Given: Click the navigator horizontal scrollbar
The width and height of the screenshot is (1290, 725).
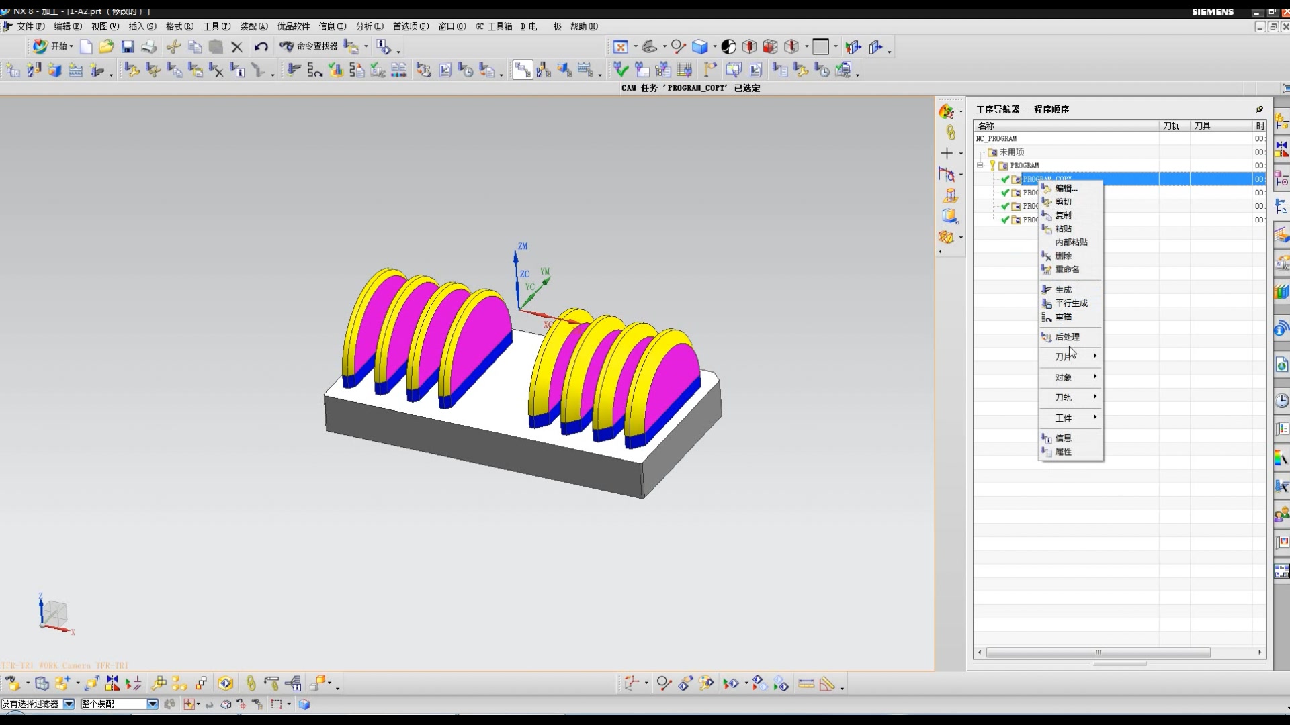Looking at the screenshot, I should pyautogui.click(x=1098, y=652).
